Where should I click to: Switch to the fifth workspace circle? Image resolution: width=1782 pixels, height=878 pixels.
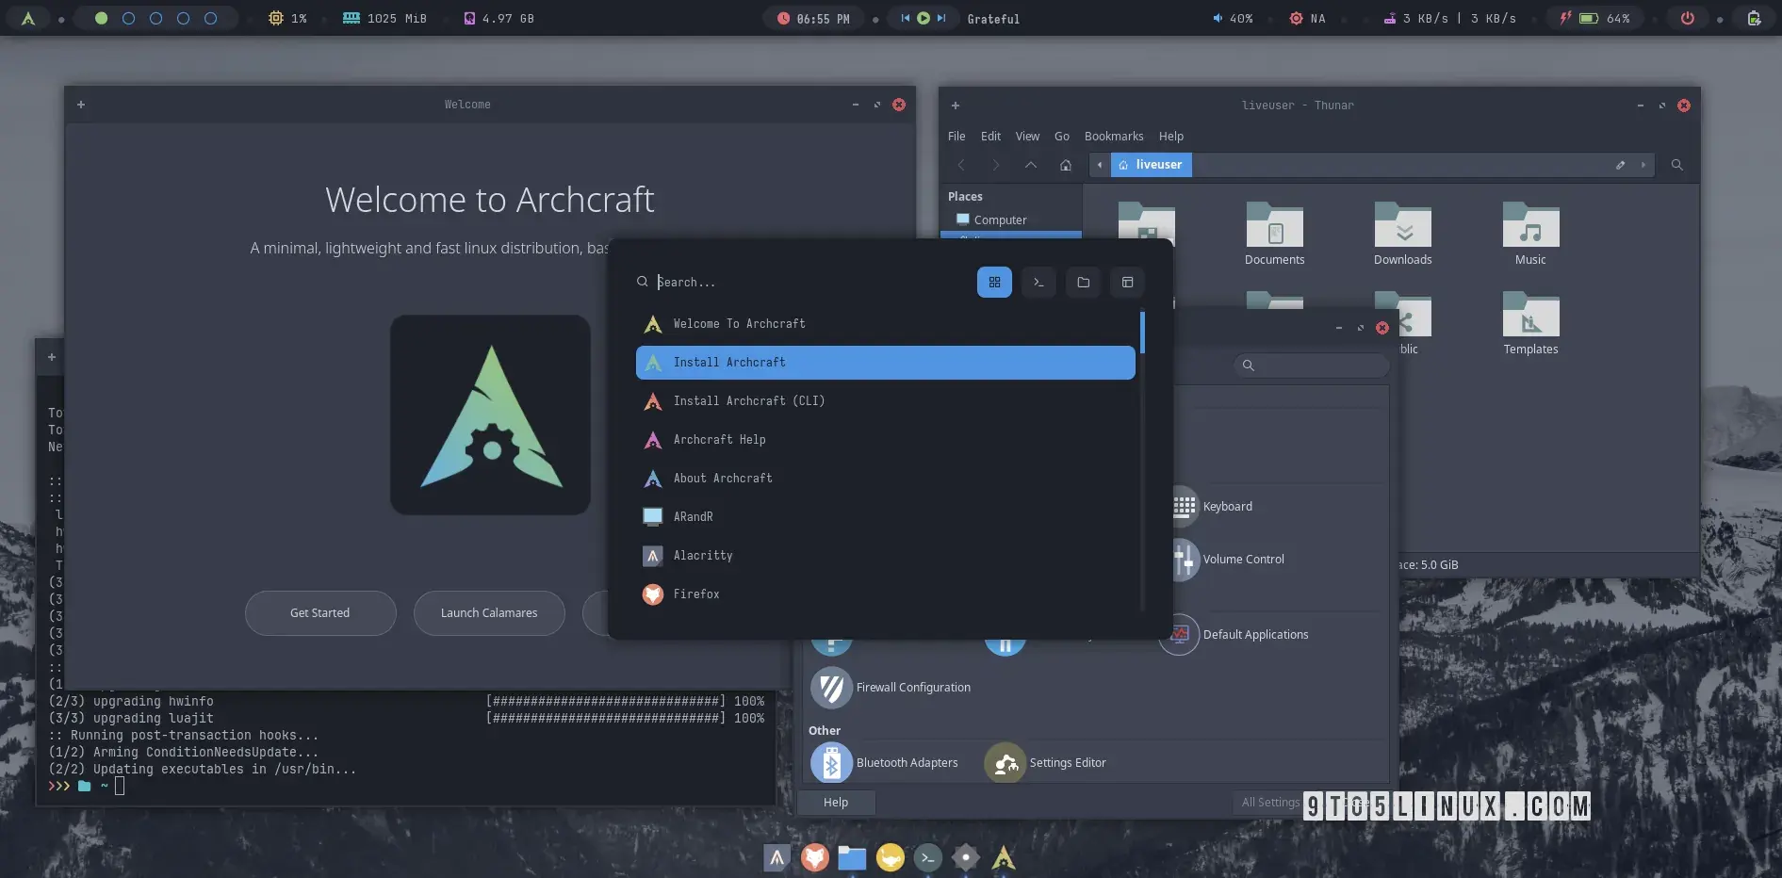pos(210,18)
